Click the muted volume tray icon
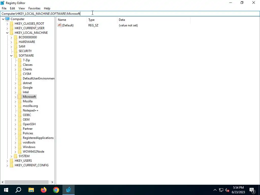 coord(227,190)
